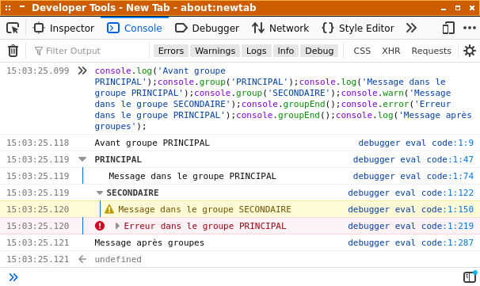Image resolution: width=480 pixels, height=286 pixels.
Task: Collapse the PRINCIPAL group
Action: coord(82,159)
